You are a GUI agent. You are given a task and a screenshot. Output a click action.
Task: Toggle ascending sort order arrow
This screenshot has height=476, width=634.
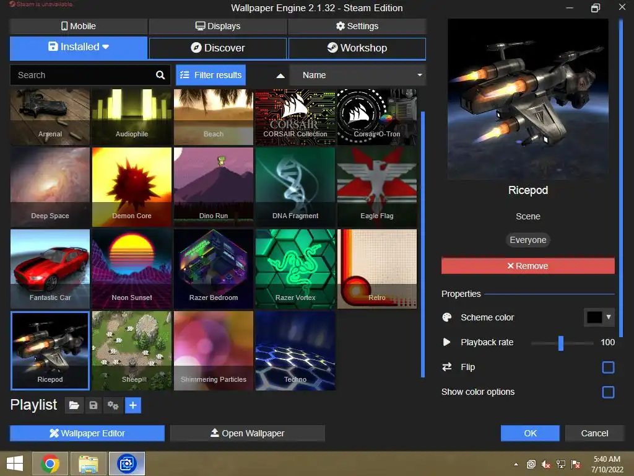[280, 75]
